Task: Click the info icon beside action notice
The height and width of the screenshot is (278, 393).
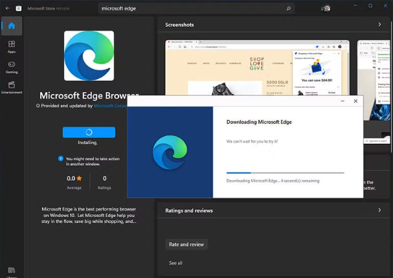Action: 61,159
